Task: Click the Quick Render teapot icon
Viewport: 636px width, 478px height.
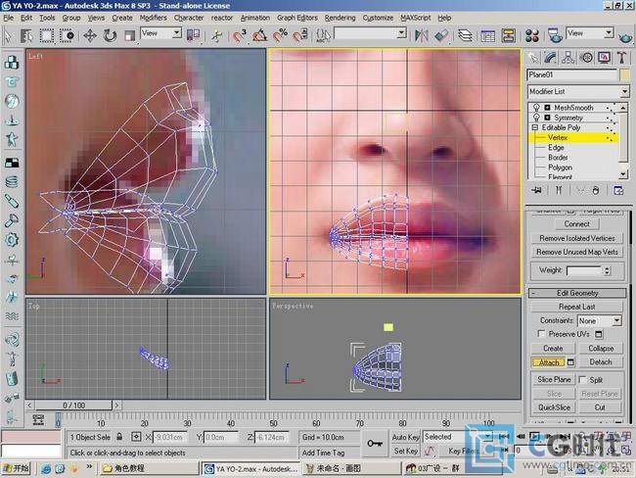Action: [625, 37]
